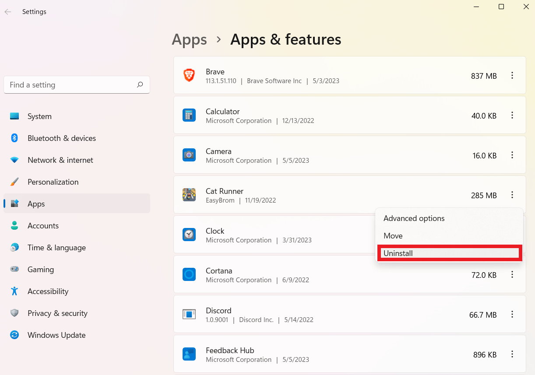Click the Accounts person icon

click(14, 226)
